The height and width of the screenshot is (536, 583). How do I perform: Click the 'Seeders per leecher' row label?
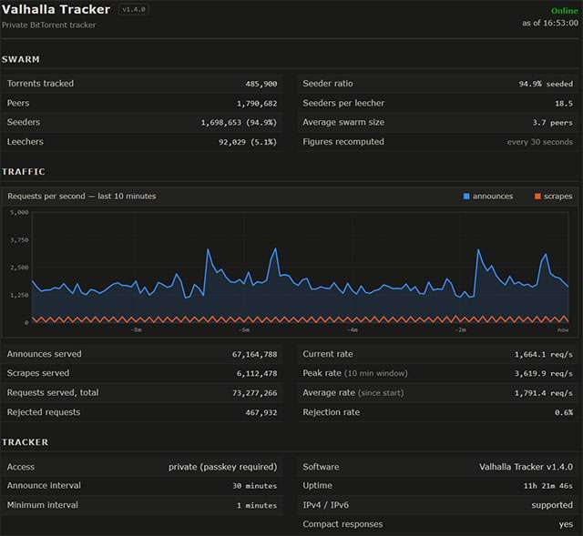coord(343,103)
